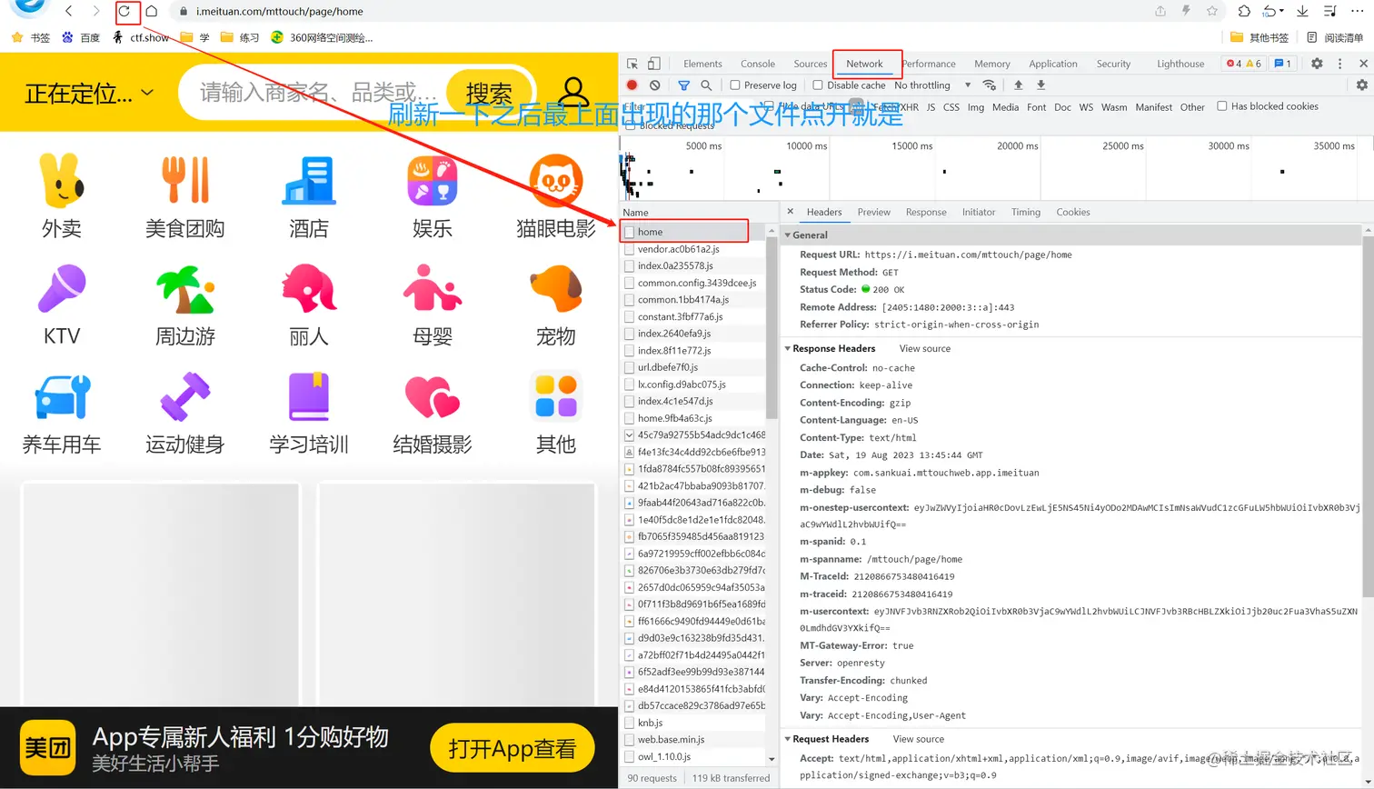This screenshot has width=1374, height=789.
Task: Tick the Has blocked cookies checkbox
Action: tap(1222, 106)
